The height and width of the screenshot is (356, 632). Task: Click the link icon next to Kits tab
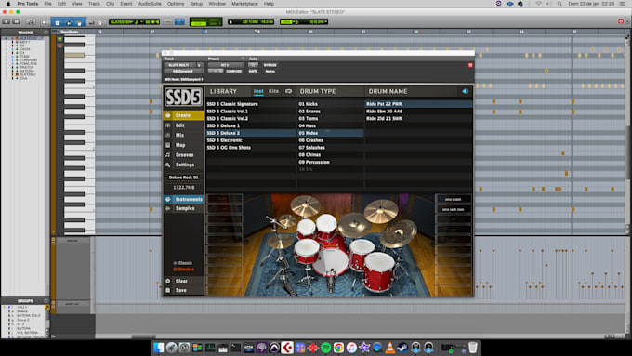click(x=289, y=91)
